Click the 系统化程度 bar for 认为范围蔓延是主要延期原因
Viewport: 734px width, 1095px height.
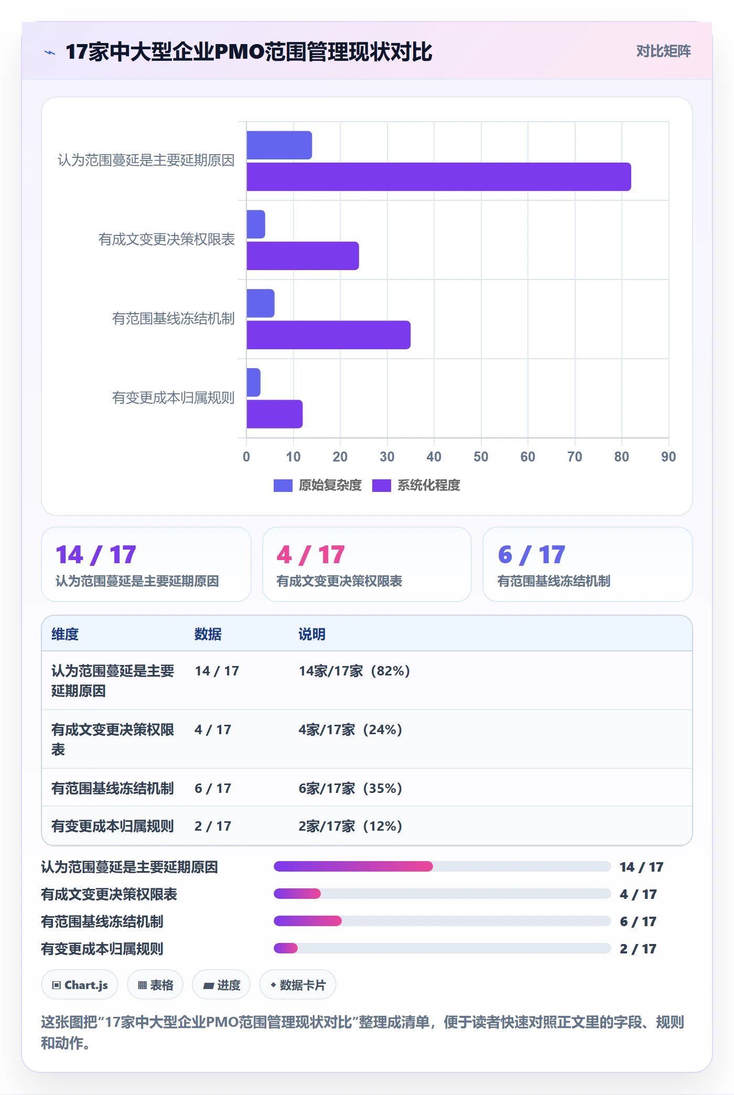point(439,177)
